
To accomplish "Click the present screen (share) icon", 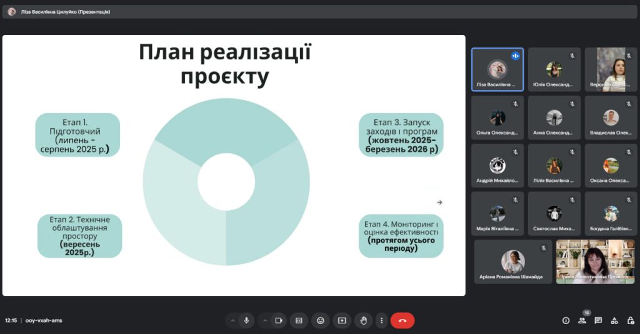I will pyautogui.click(x=342, y=320).
